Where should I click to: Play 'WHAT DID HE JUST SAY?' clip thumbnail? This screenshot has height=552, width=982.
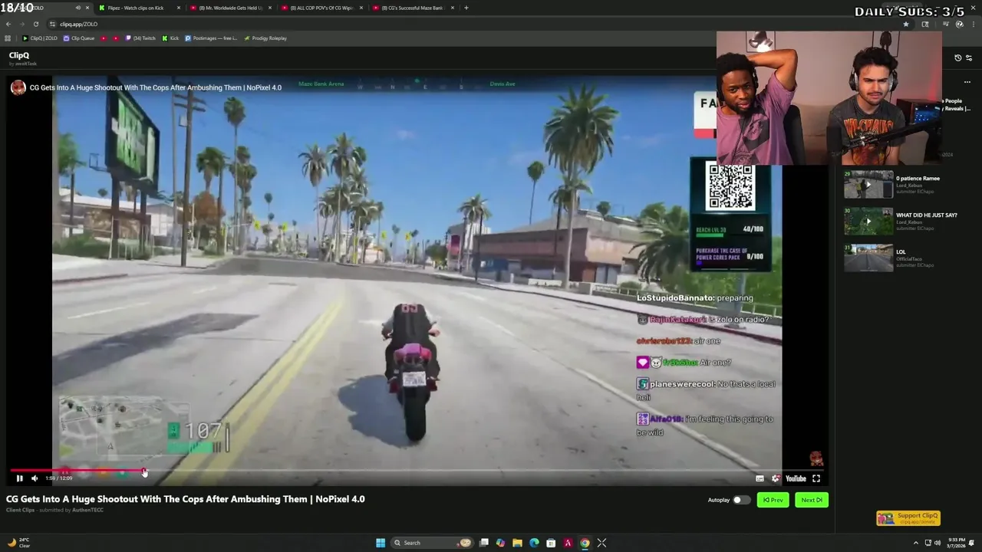point(868,222)
